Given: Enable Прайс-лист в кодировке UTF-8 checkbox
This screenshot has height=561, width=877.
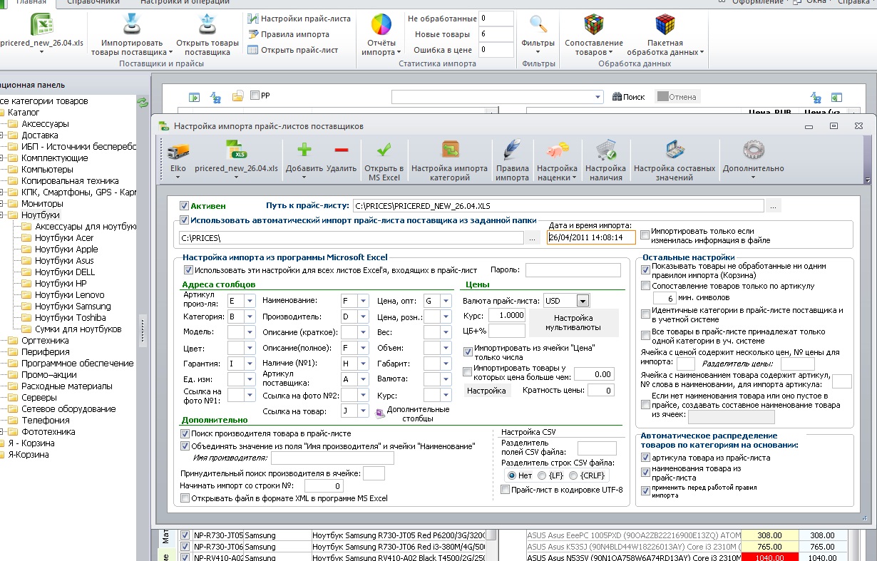Looking at the screenshot, I should click(505, 490).
